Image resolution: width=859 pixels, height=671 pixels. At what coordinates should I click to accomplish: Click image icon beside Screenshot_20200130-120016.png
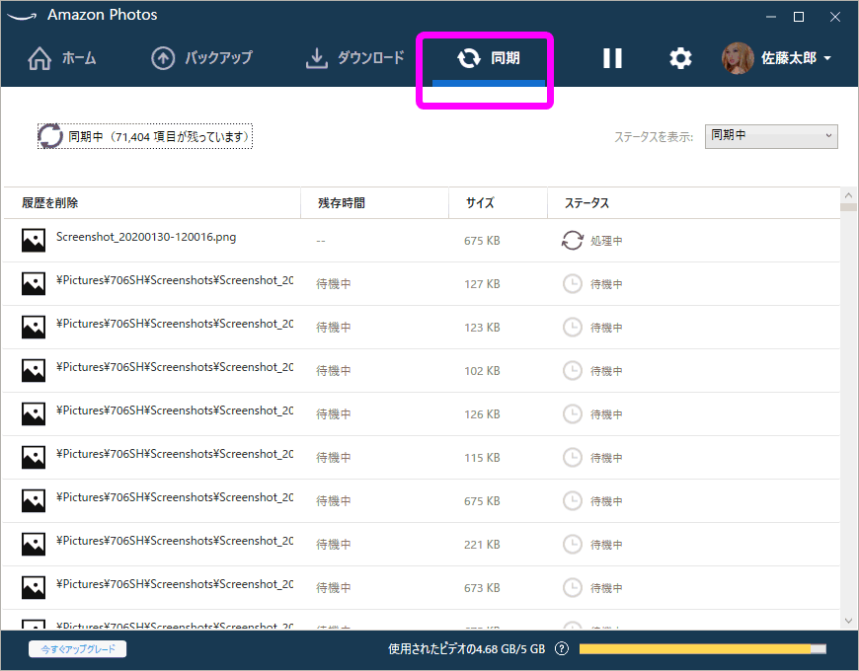pyautogui.click(x=34, y=240)
